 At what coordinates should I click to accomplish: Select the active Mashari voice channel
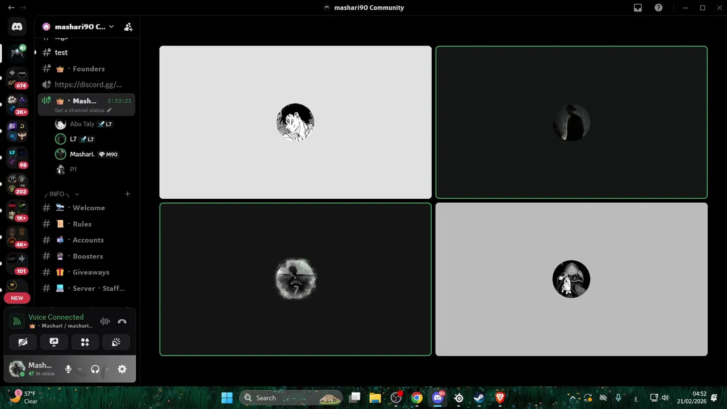click(x=86, y=105)
